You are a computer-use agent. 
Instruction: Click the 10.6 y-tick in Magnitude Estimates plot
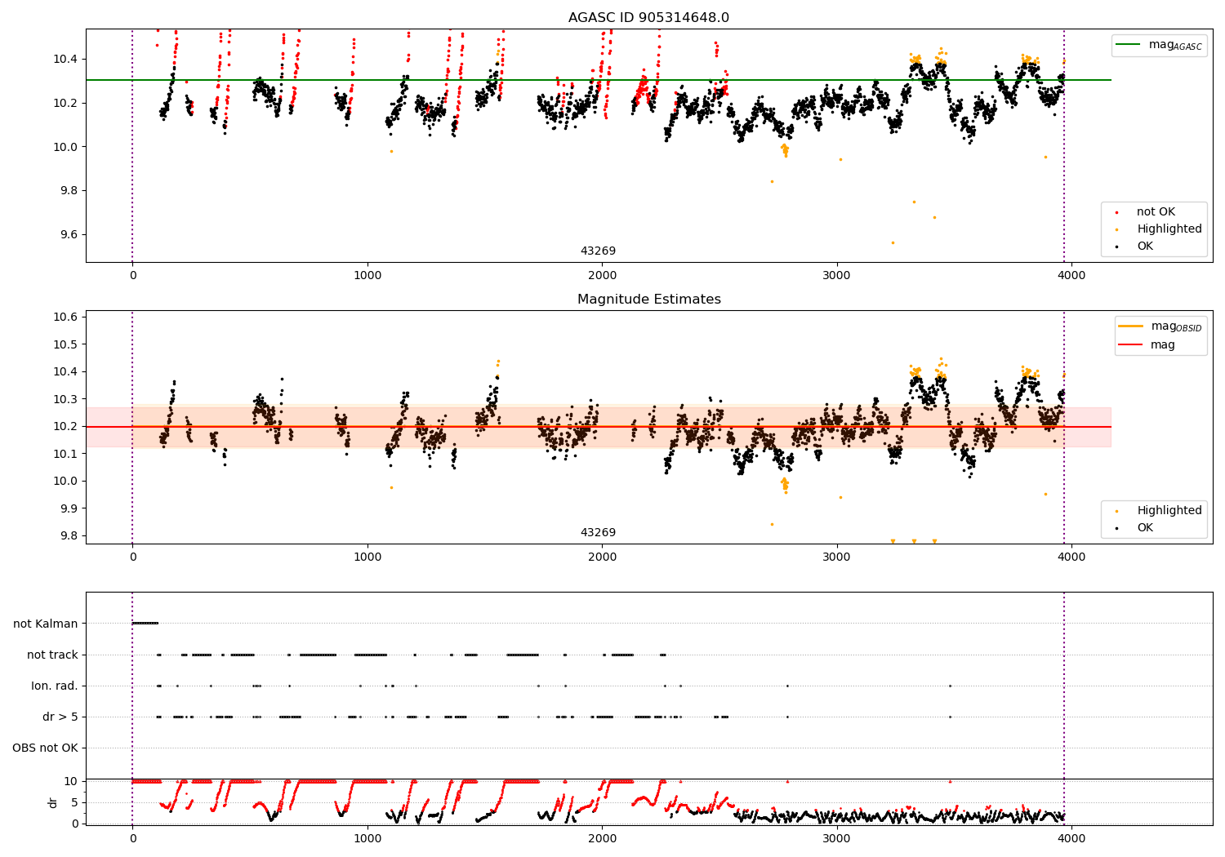point(65,317)
